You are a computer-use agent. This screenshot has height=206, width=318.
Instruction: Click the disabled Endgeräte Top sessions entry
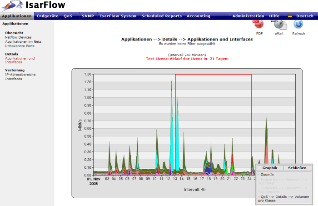click(283, 190)
